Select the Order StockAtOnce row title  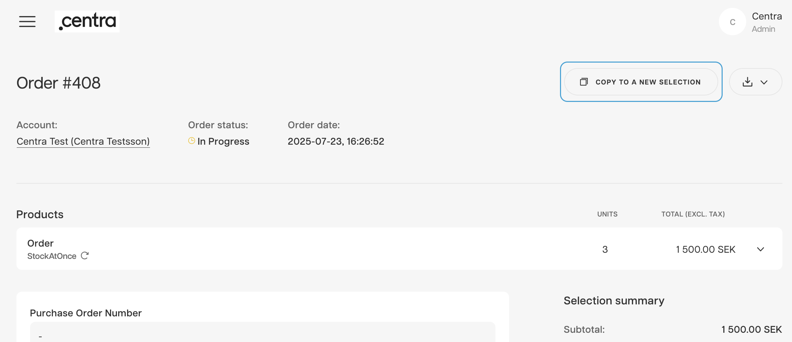40,243
